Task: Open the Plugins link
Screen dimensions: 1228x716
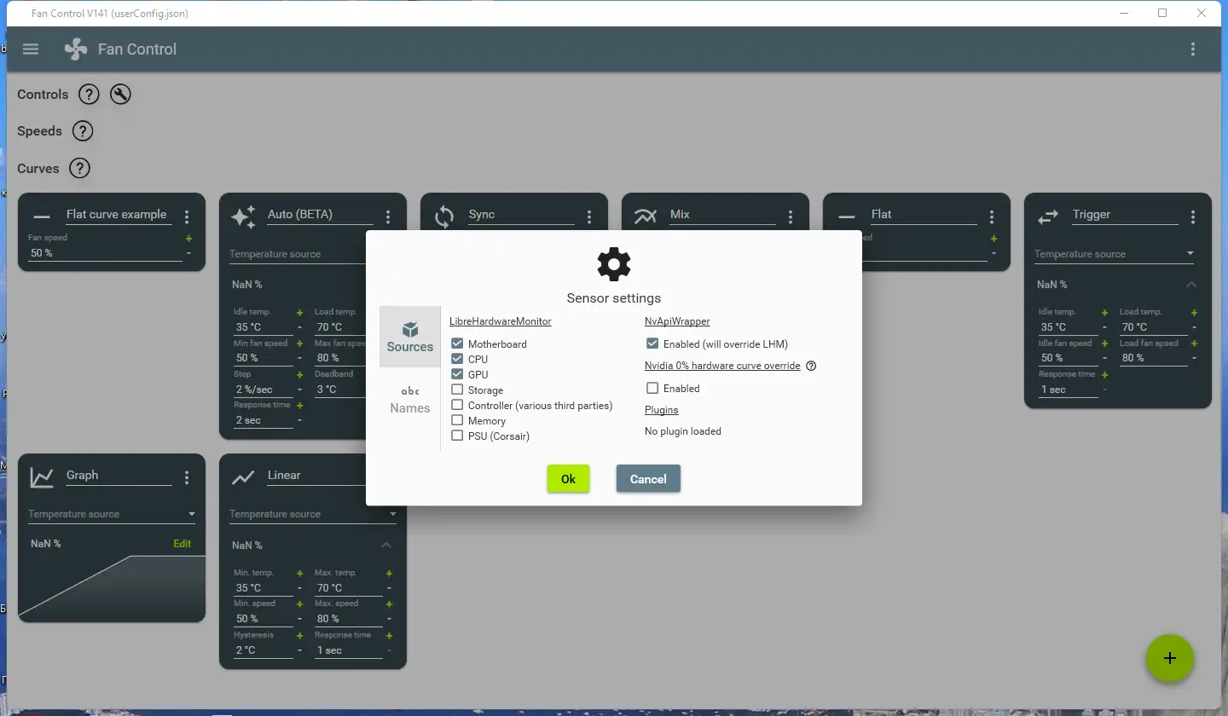Action: pos(662,410)
